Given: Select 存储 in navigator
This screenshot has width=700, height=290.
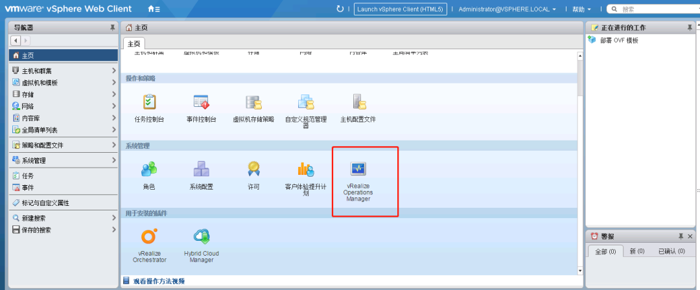Looking at the screenshot, I should 63,94.
